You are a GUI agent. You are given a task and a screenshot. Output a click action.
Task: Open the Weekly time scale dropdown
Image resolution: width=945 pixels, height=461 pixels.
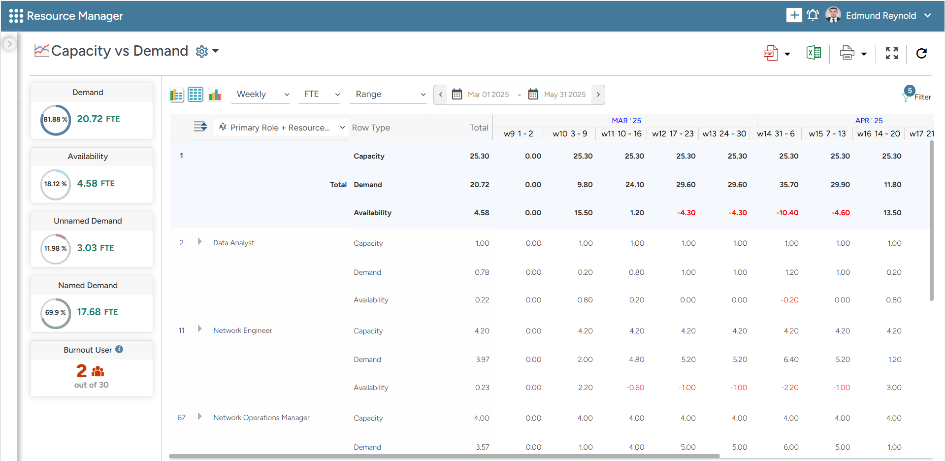(x=262, y=95)
